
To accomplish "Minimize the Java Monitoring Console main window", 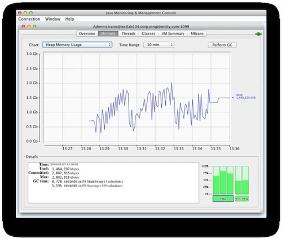I will 25,13.
